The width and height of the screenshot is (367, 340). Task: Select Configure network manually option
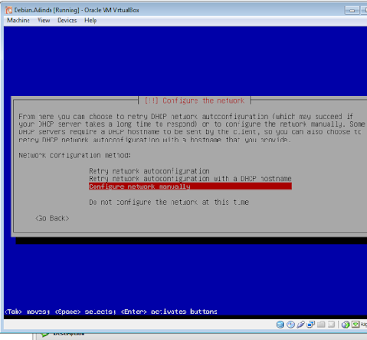point(190,187)
